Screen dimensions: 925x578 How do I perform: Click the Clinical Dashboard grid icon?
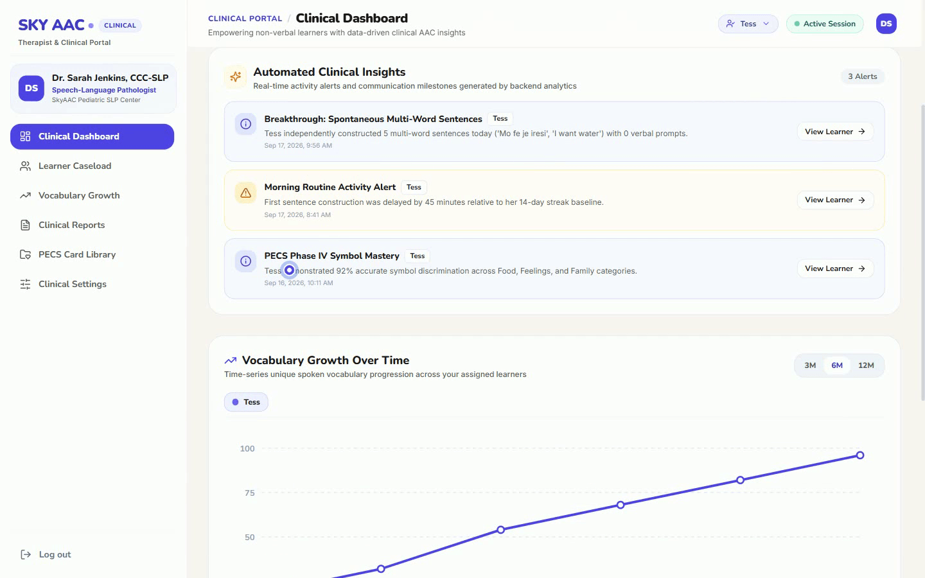pos(25,136)
